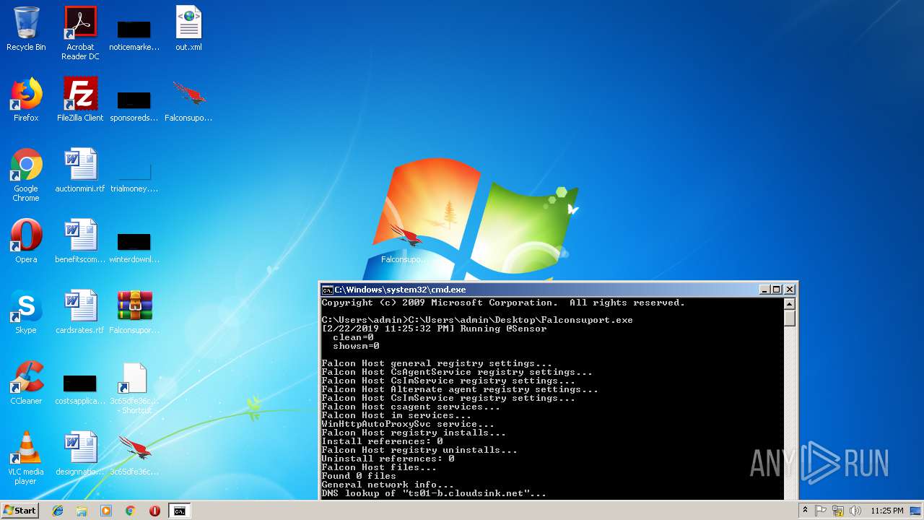Image resolution: width=924 pixels, height=520 pixels.
Task: Select the noticemarke... desktop file
Action: 134,33
